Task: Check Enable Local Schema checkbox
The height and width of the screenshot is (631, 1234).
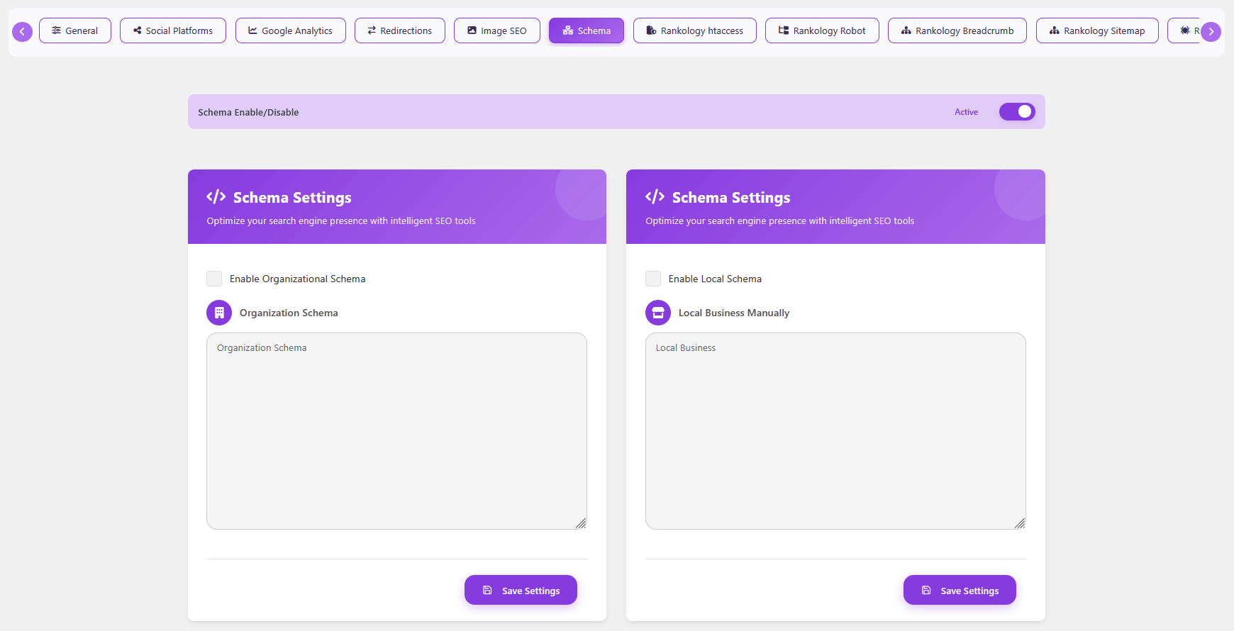Action: click(x=653, y=279)
